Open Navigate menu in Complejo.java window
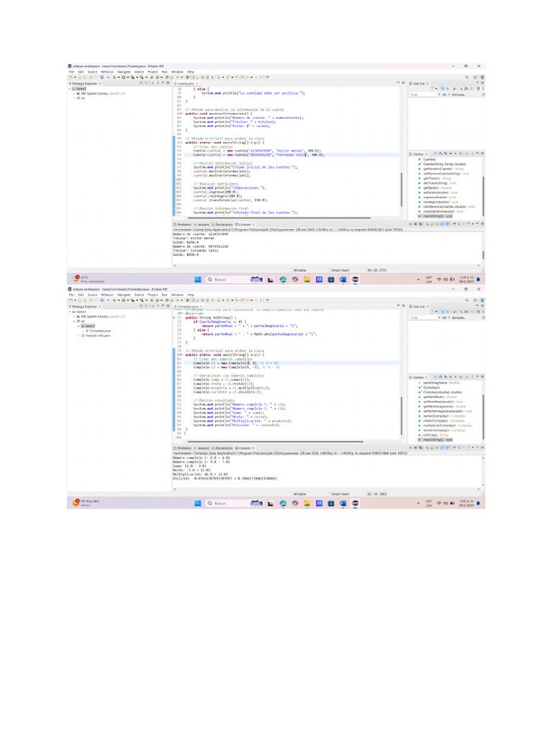 [x=124, y=295]
